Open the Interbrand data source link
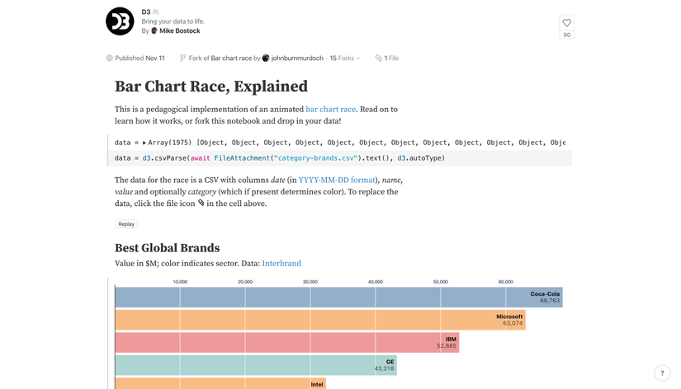 [281, 264]
